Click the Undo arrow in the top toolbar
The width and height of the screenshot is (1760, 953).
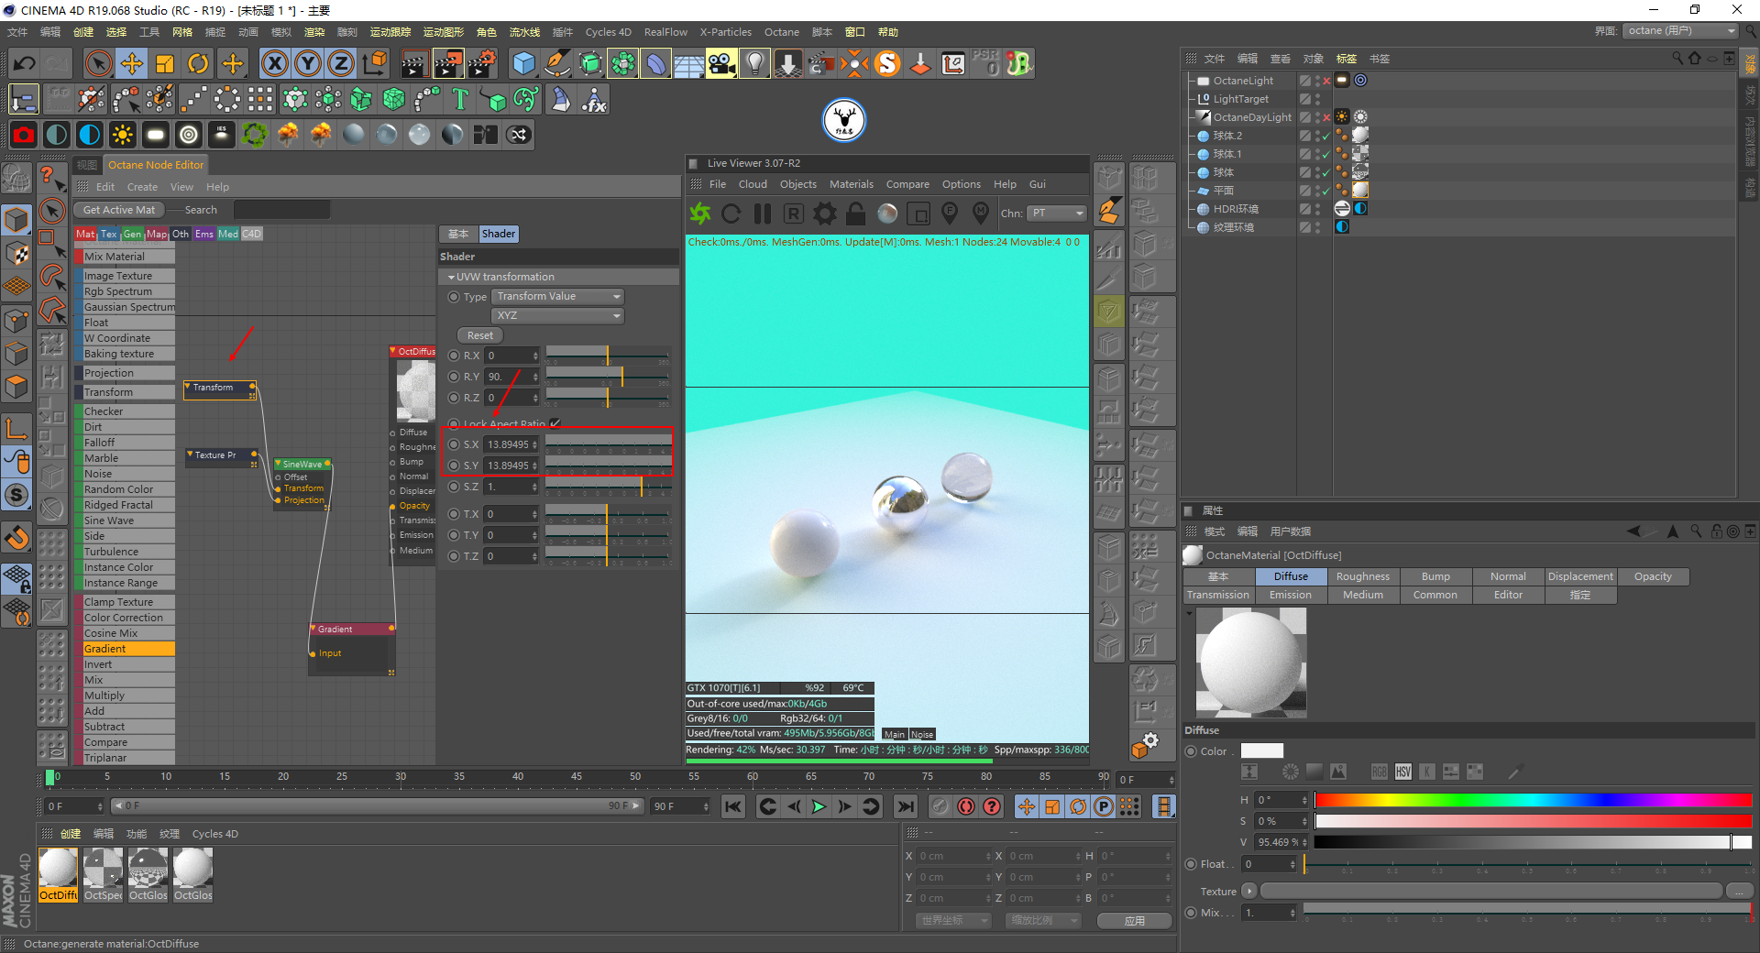point(25,63)
